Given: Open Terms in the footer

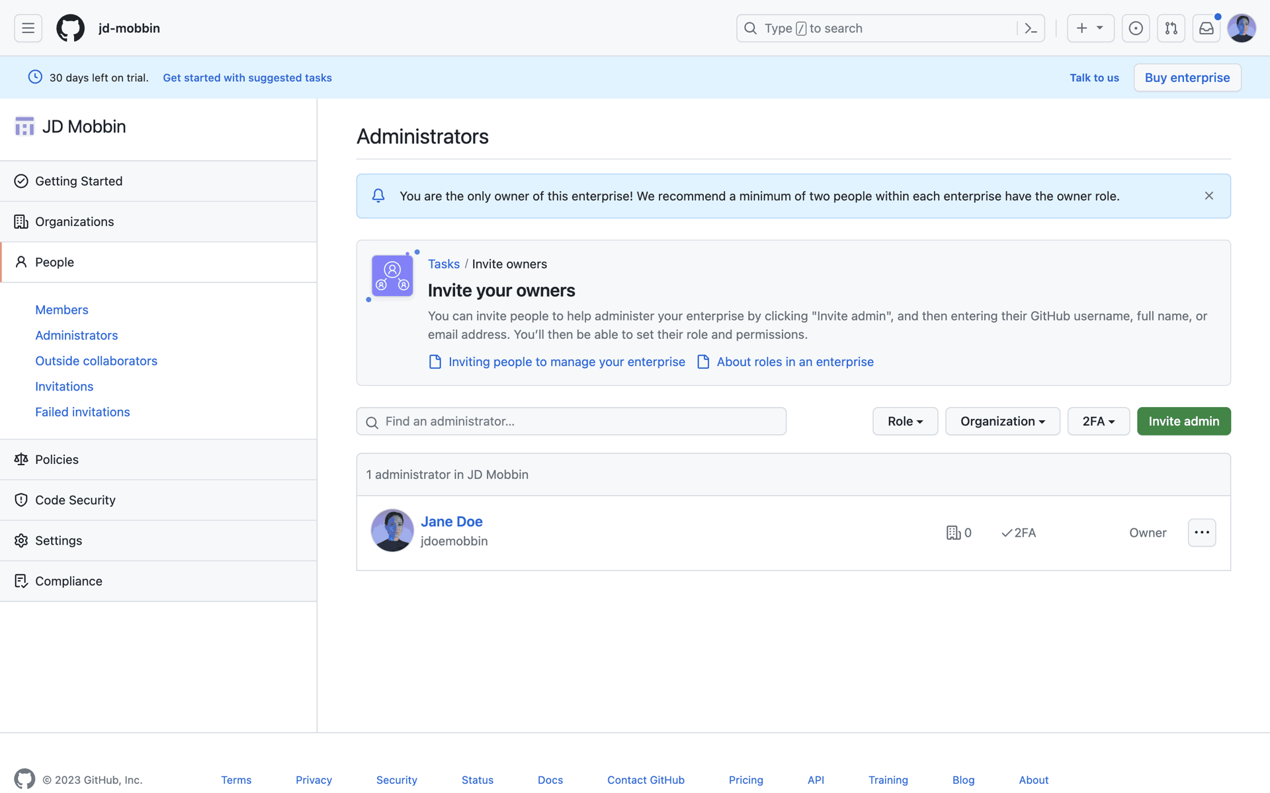Looking at the screenshot, I should (236, 780).
